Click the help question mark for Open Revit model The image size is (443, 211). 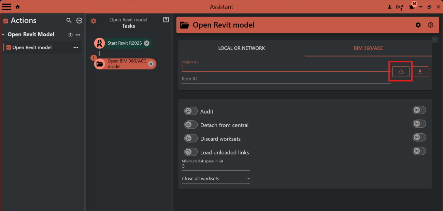point(430,25)
